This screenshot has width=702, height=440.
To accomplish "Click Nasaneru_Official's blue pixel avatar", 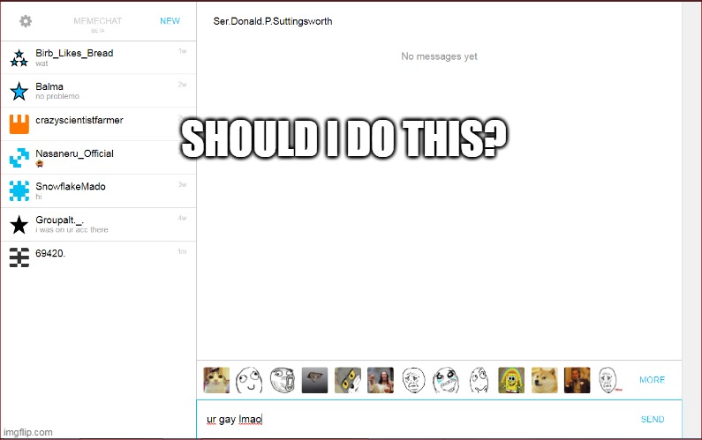I will click(19, 158).
